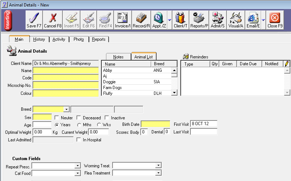
Task: Switch to the Main tab
Action: 19,39
